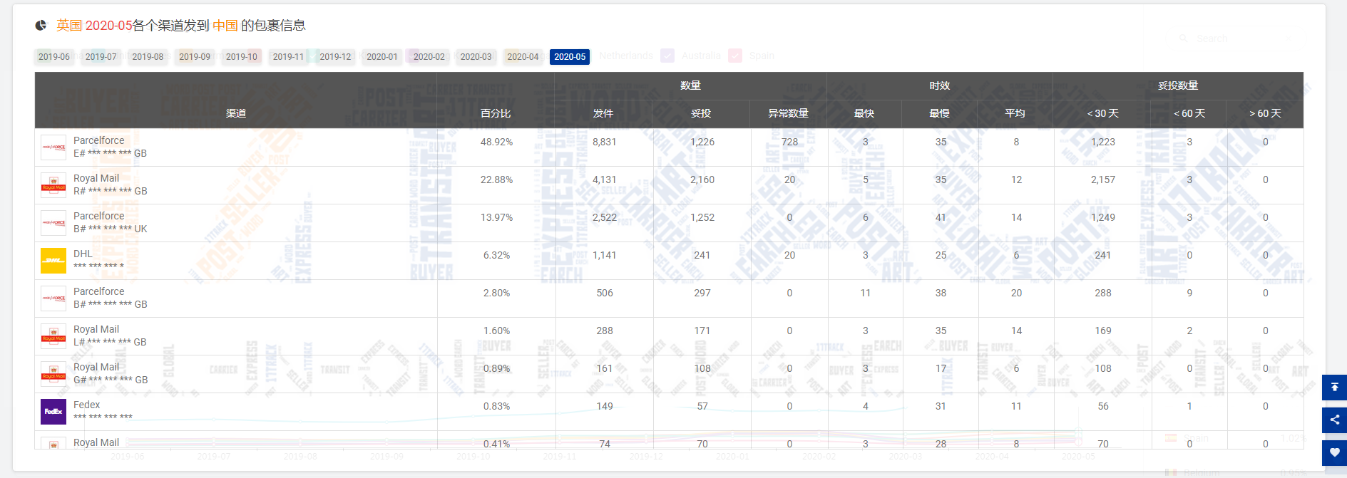The image size is (1347, 478).
Task: Click the active 2020-05 month tab
Action: (x=570, y=57)
